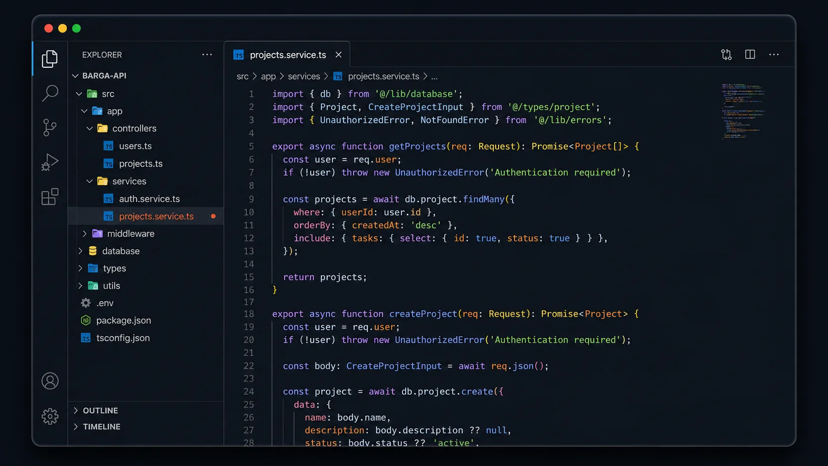Click the package.json node icon
The height and width of the screenshot is (466, 828).
pos(86,320)
